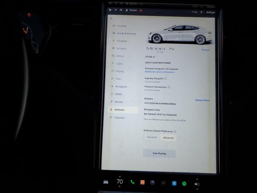Open the orange audio equalizer app

click(143, 182)
